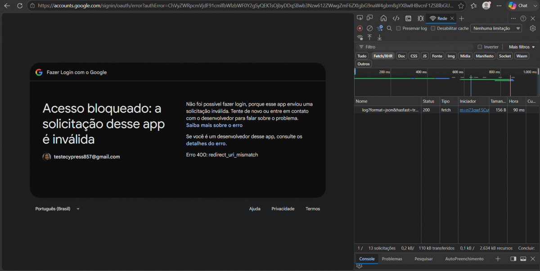Image resolution: width=540 pixels, height=271 pixels.
Task: Filter requests by JS
Action: (x=424, y=56)
